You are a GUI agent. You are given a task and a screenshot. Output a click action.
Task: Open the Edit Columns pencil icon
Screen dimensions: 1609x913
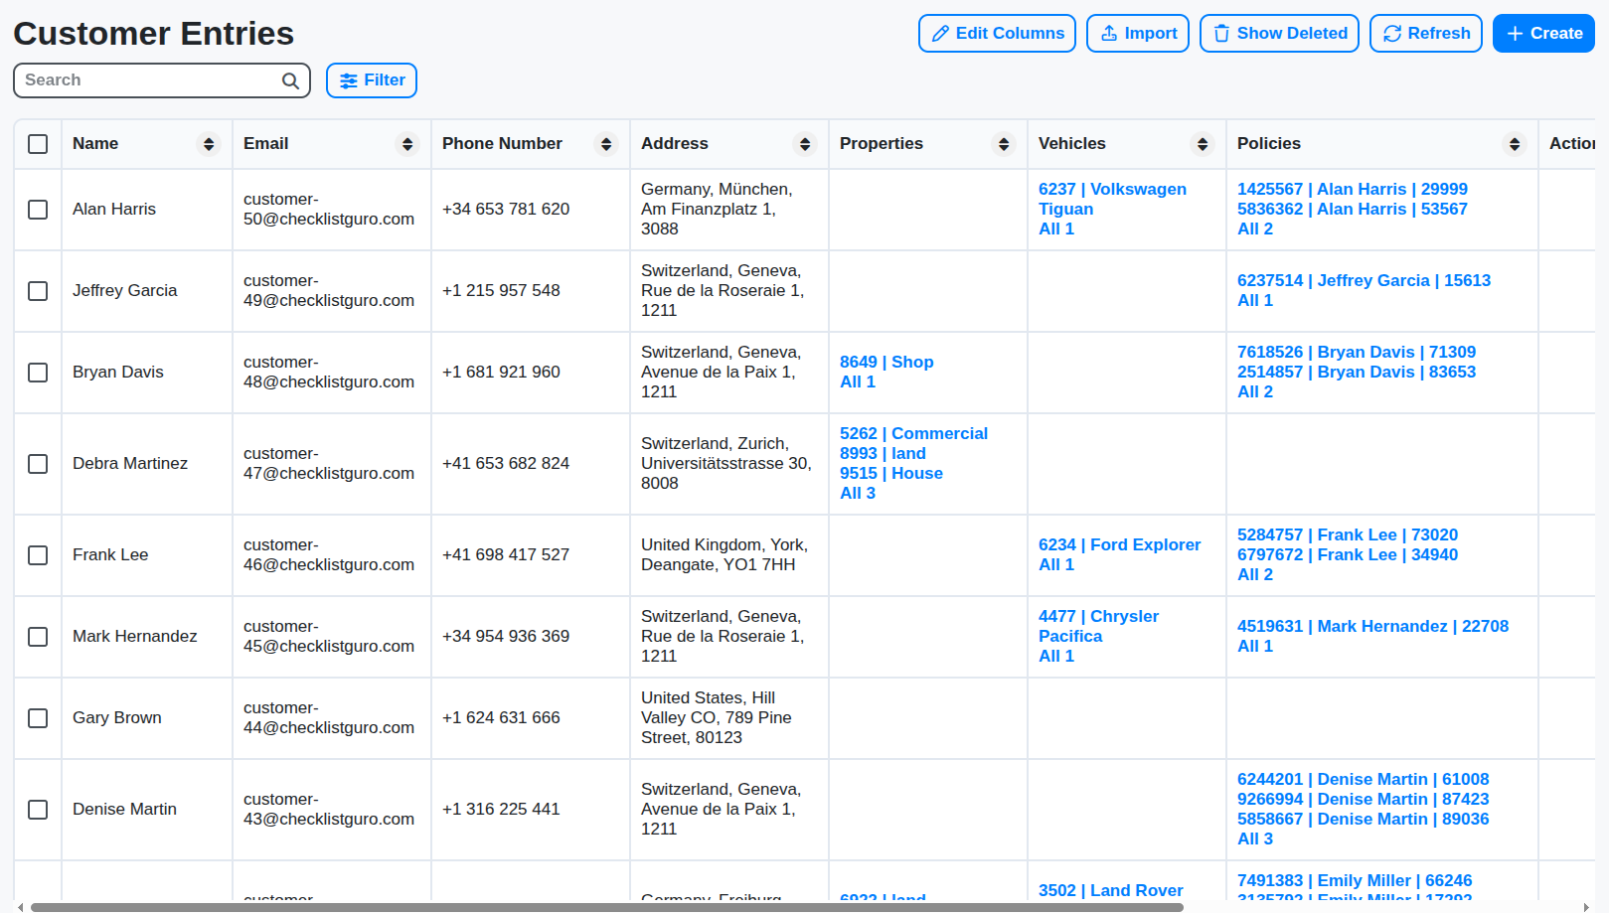[940, 33]
